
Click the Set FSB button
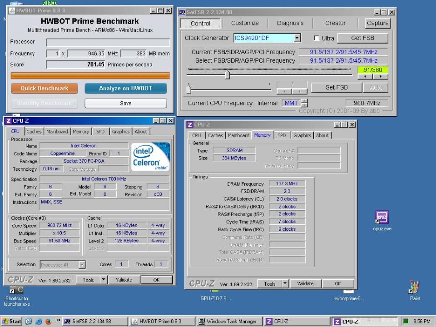(337, 87)
